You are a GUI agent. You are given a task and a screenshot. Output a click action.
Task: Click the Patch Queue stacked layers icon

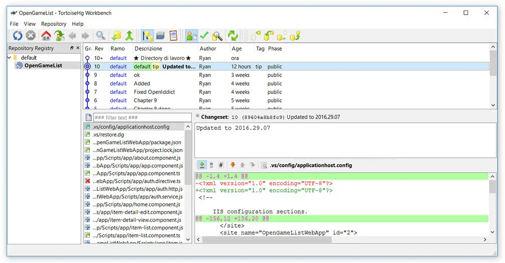(x=160, y=36)
